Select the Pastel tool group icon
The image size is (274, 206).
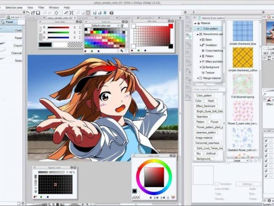tap(3, 22)
